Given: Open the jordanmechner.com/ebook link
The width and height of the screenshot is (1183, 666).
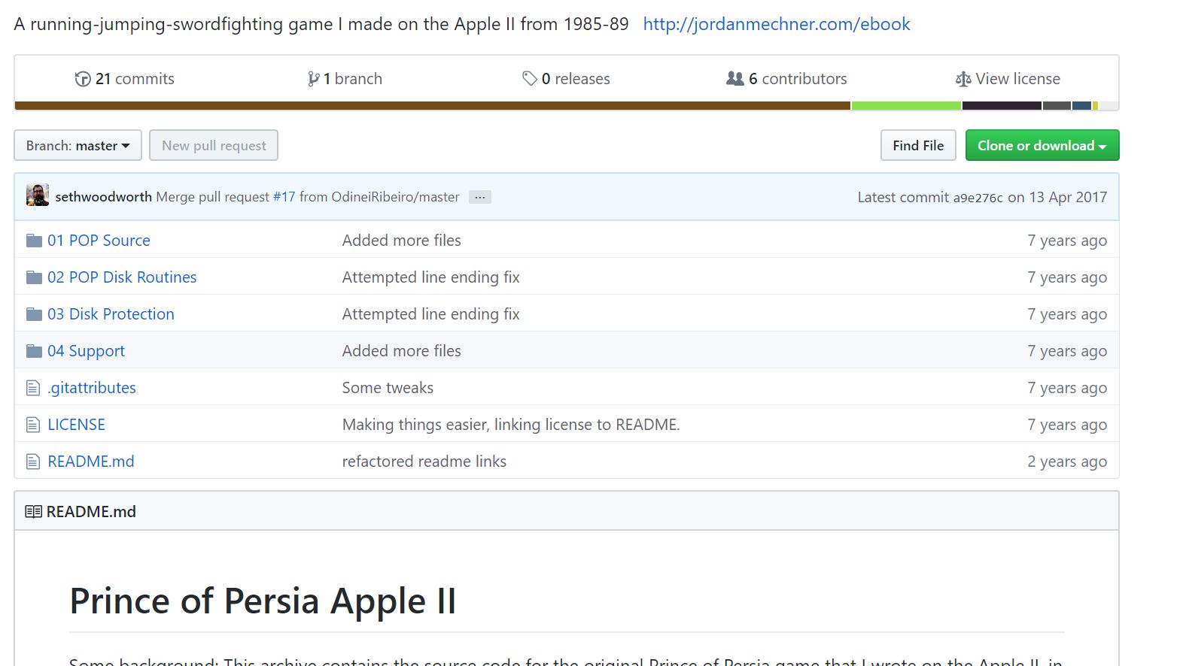Looking at the screenshot, I should coord(777,24).
